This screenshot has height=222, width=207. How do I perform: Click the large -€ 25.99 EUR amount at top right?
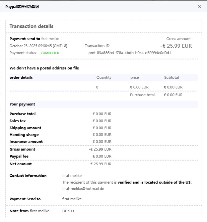coord(176,46)
